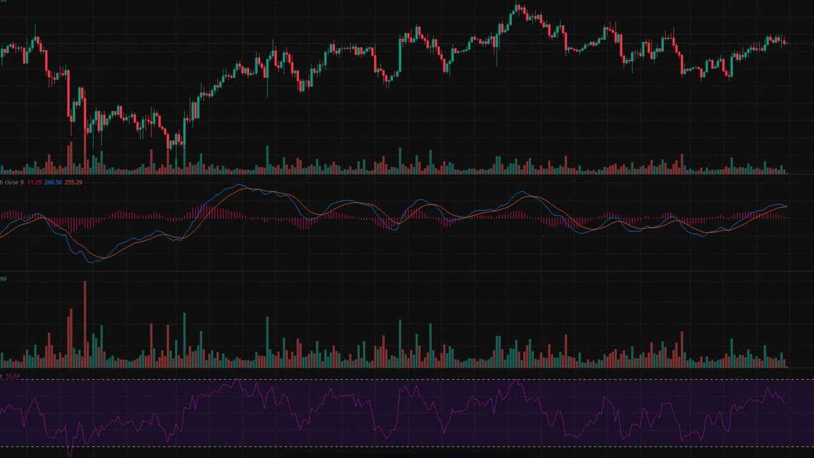Click the purple RSI value 55.84
Screen dimensions: 814x458
coord(12,376)
